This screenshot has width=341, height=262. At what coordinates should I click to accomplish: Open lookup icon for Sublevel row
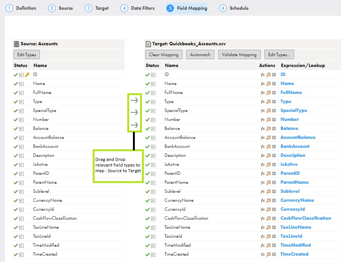(269, 192)
